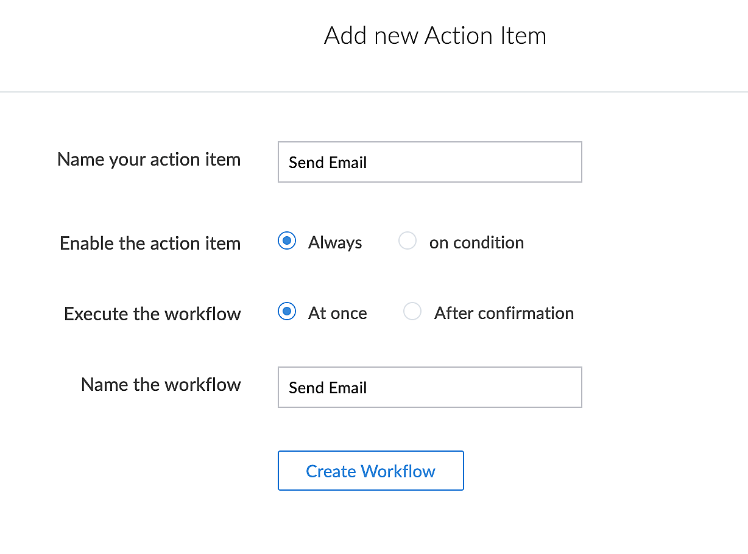Click the divider line below the heading
Screen dimensions: 748x554
click(x=374, y=92)
